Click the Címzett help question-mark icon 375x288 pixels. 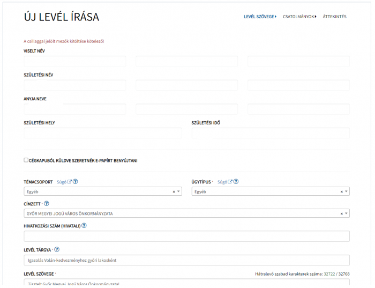[46, 204]
